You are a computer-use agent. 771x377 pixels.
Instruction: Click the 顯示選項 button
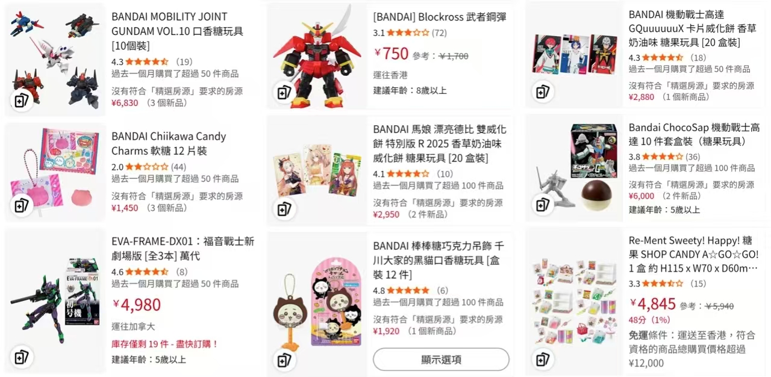click(441, 360)
